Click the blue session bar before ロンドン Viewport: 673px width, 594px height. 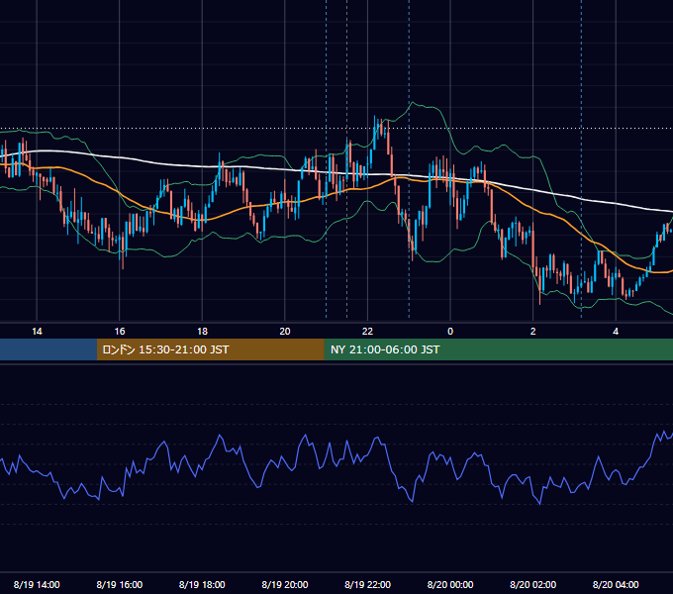coord(48,349)
